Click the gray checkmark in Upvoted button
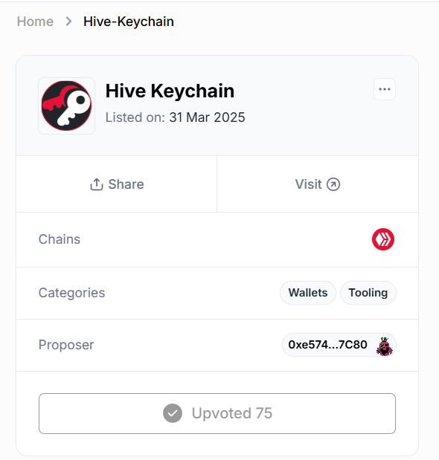Viewport: 439px width, 460px height. click(x=173, y=413)
